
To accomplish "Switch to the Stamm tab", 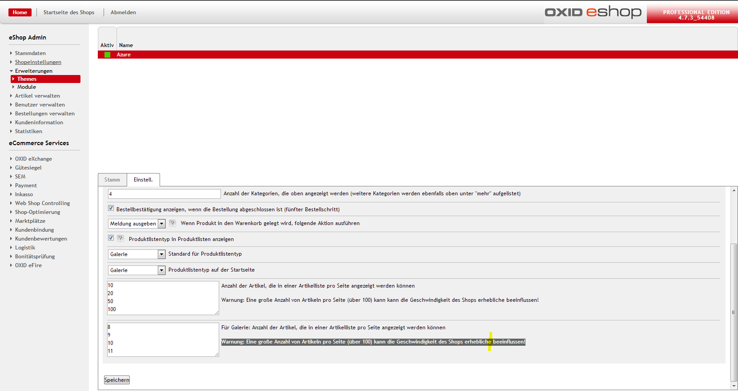I will 112,180.
